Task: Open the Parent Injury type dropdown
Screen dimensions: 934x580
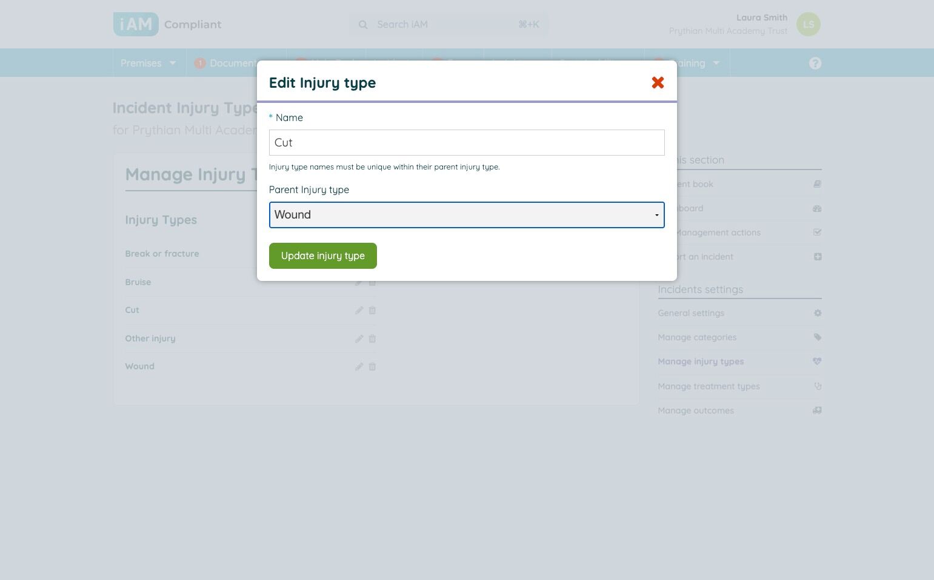Action: [x=467, y=215]
